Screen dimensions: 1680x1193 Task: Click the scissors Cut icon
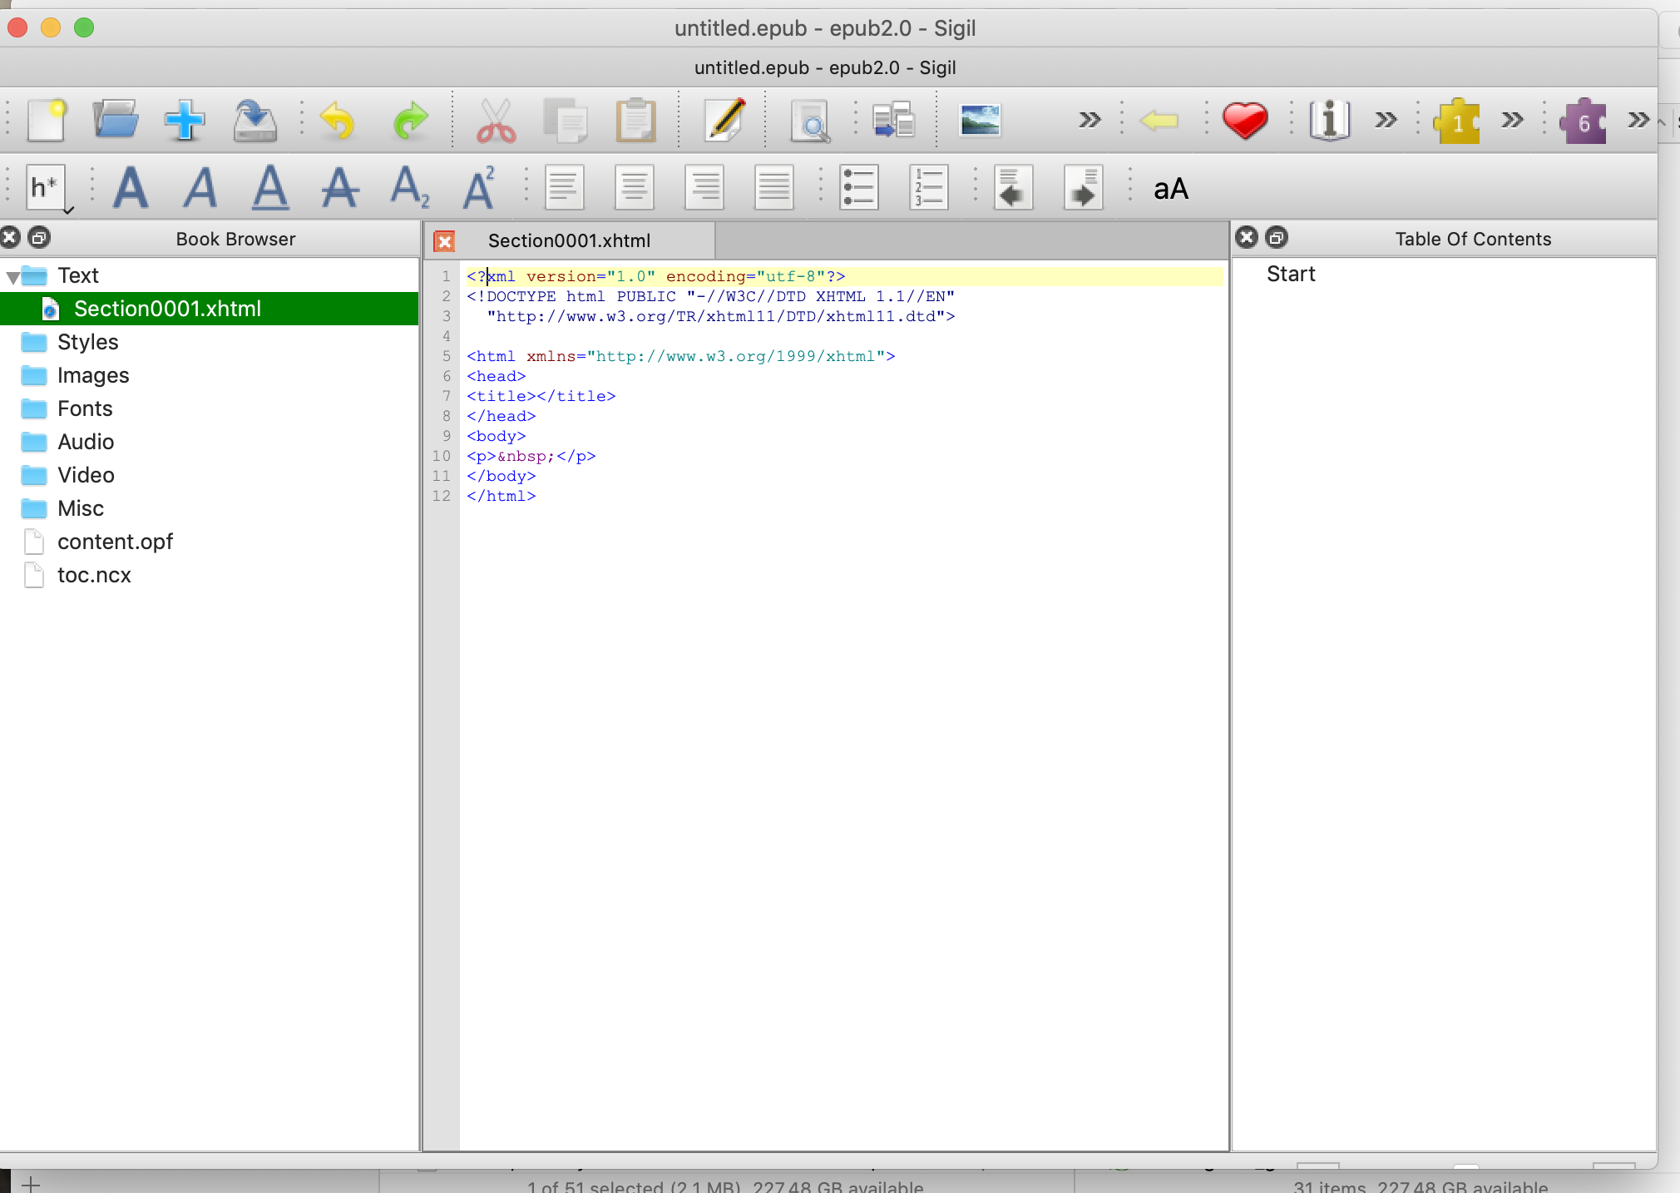(496, 121)
